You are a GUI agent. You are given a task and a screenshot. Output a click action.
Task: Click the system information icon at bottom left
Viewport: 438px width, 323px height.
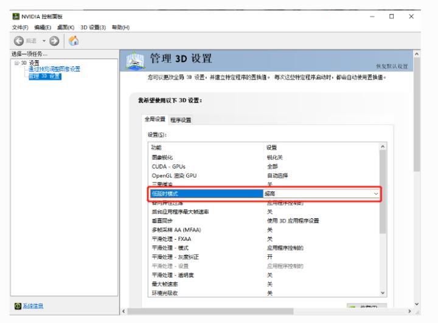coord(18,306)
